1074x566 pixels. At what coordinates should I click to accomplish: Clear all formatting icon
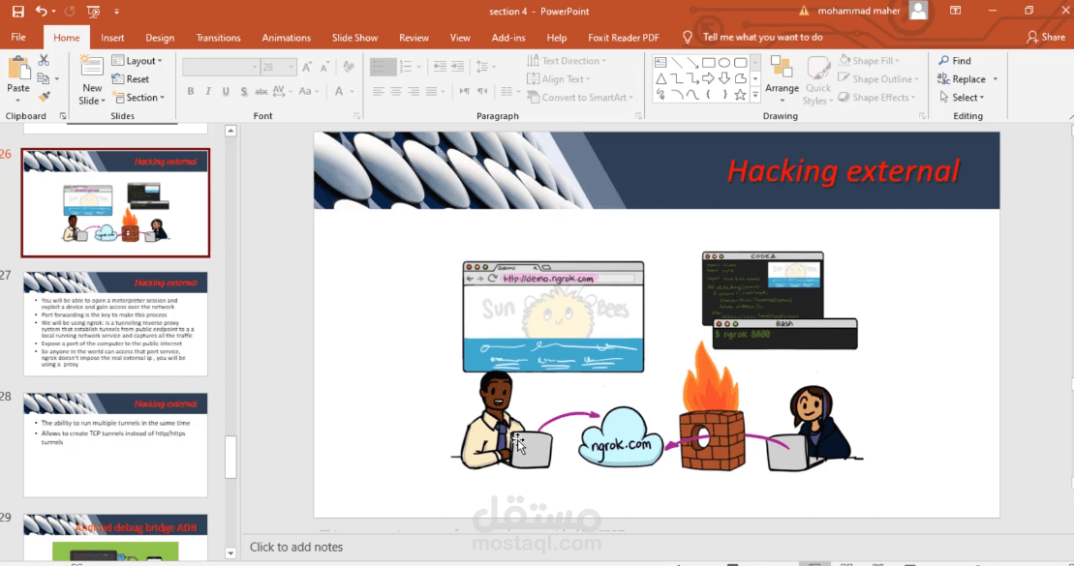pyautogui.click(x=349, y=67)
